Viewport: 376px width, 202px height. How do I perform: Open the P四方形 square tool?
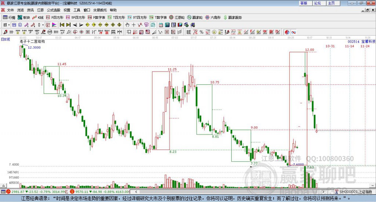pyautogui.click(x=55, y=17)
